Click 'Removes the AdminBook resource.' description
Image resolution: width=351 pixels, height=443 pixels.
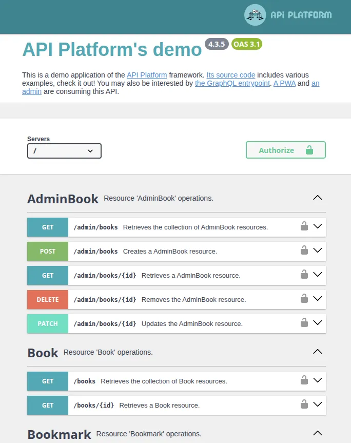[x=193, y=299]
